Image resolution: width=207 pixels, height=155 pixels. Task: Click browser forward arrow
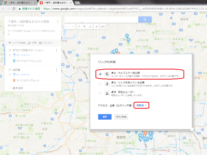tap(9, 9)
